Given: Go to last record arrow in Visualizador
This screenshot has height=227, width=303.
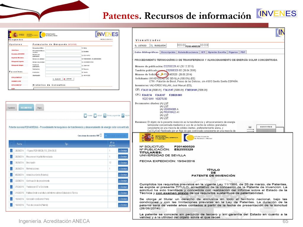Looking at the screenshot, I should 206,45.
